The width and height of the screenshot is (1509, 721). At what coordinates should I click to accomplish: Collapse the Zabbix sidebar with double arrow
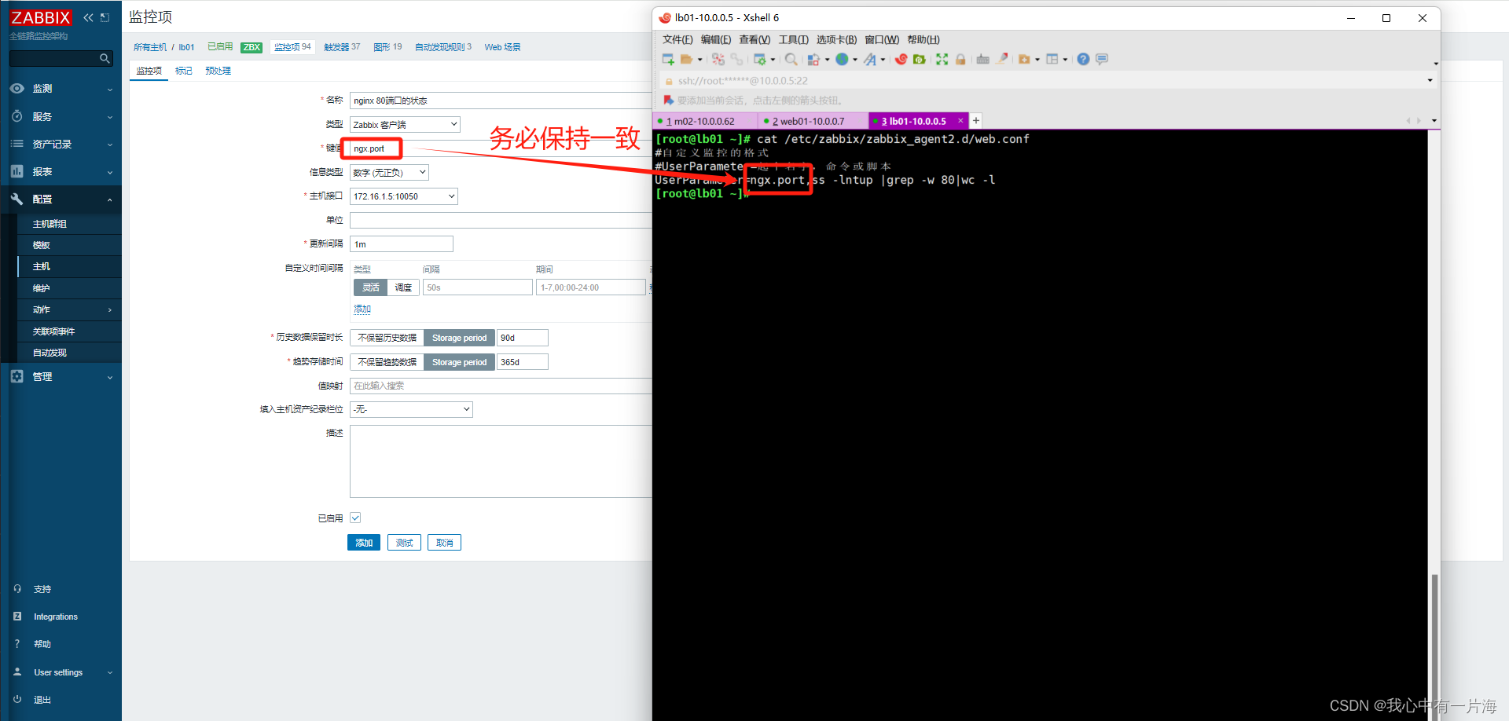88,17
